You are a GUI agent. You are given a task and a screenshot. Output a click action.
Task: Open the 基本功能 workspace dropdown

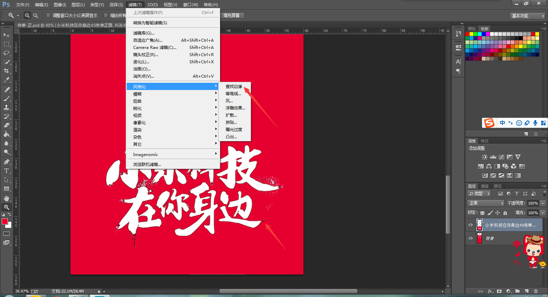[527, 16]
